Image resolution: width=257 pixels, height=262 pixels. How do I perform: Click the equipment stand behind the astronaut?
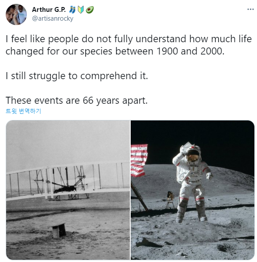tap(170, 200)
